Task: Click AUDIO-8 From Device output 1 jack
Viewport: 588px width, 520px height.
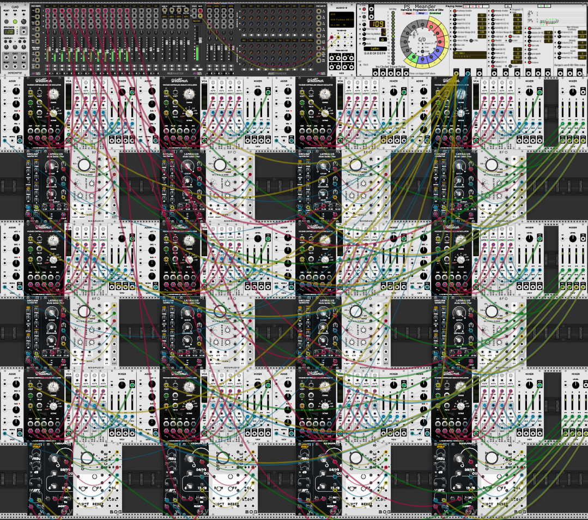Action: click(331, 58)
